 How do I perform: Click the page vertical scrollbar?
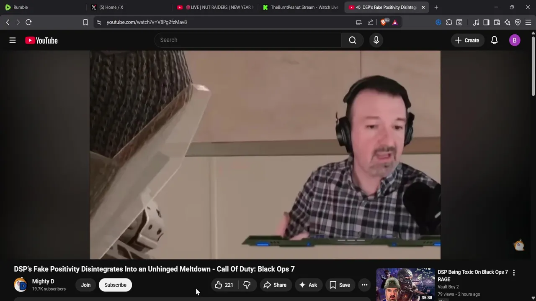point(533,67)
